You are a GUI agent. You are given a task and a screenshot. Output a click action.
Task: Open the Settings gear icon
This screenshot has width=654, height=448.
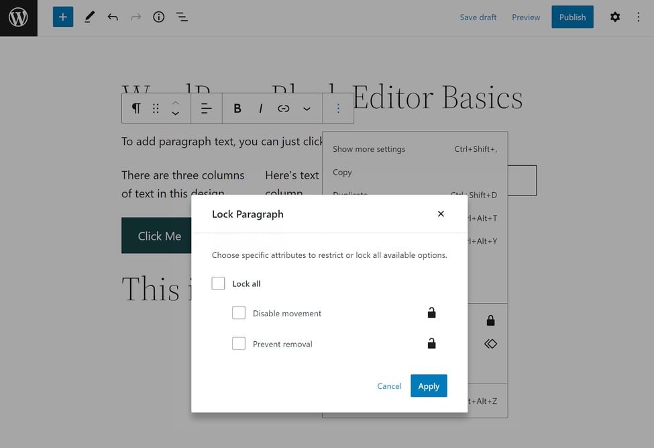coord(615,17)
